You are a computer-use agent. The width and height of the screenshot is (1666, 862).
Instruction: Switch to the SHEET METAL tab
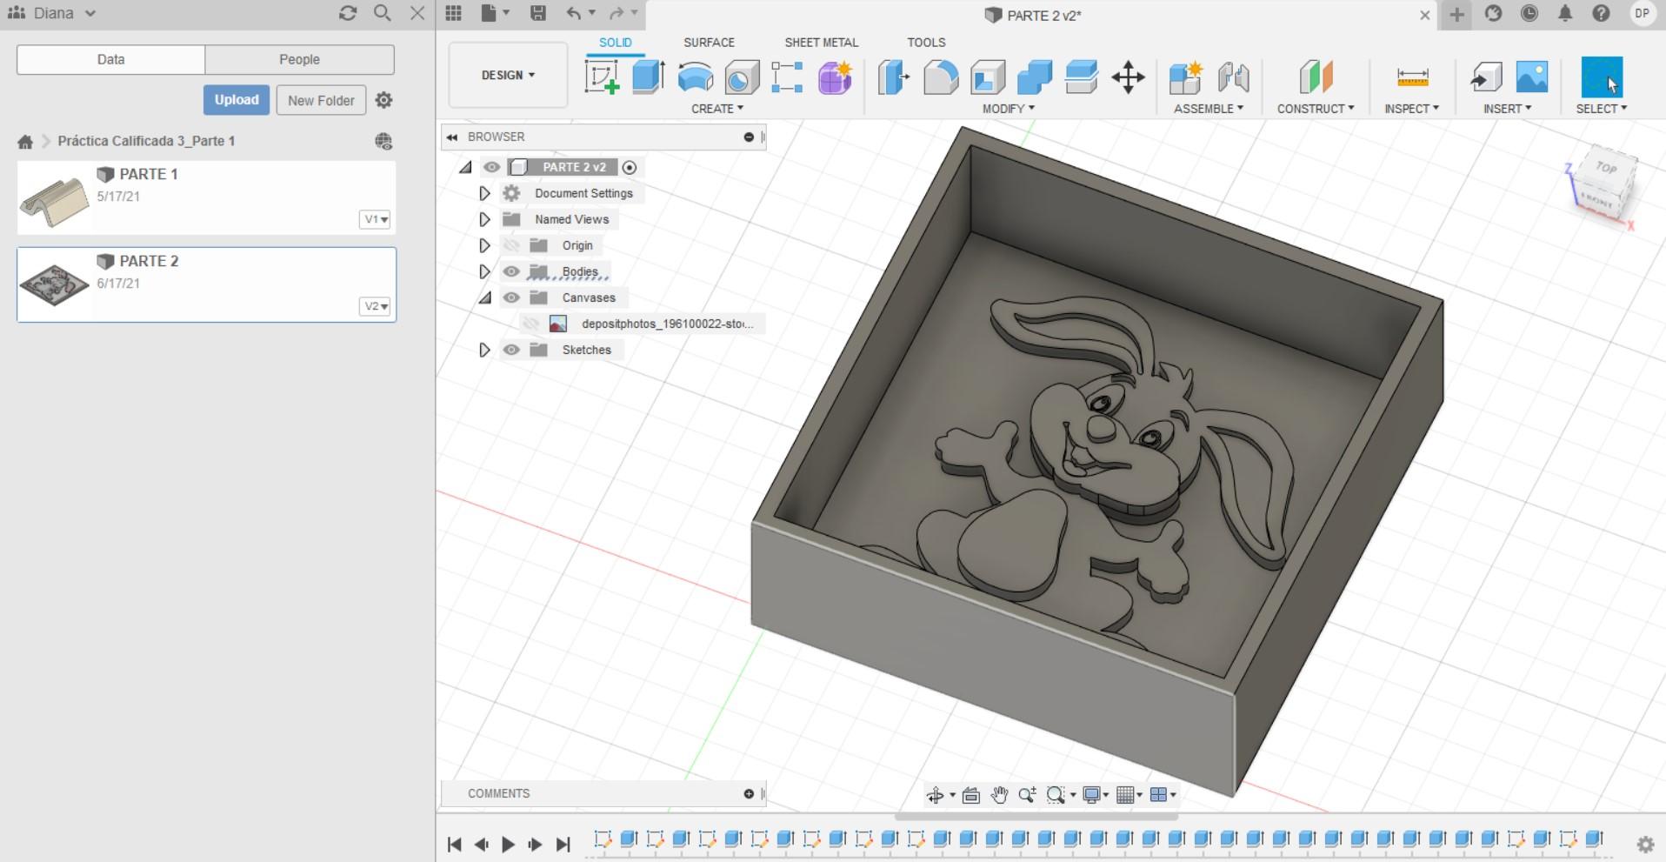[x=821, y=42]
